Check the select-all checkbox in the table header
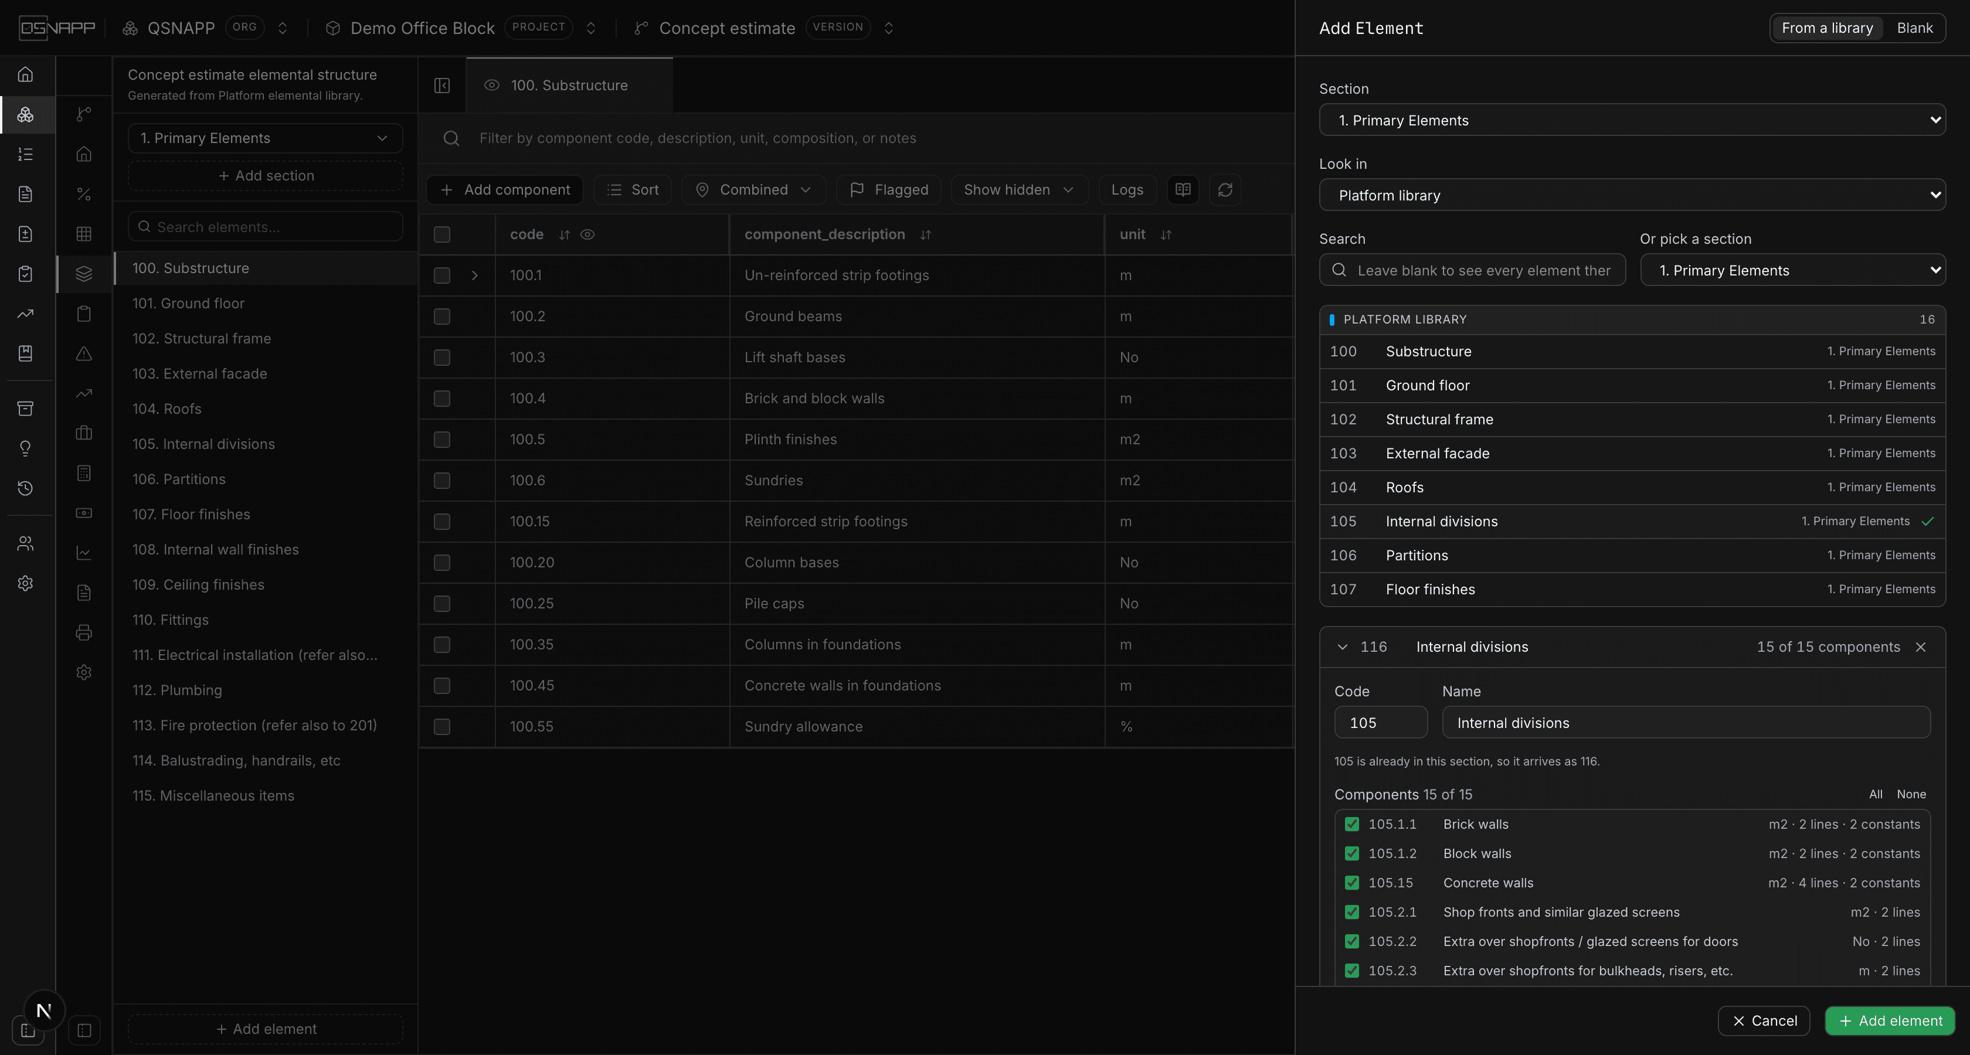1970x1055 pixels. [442, 234]
